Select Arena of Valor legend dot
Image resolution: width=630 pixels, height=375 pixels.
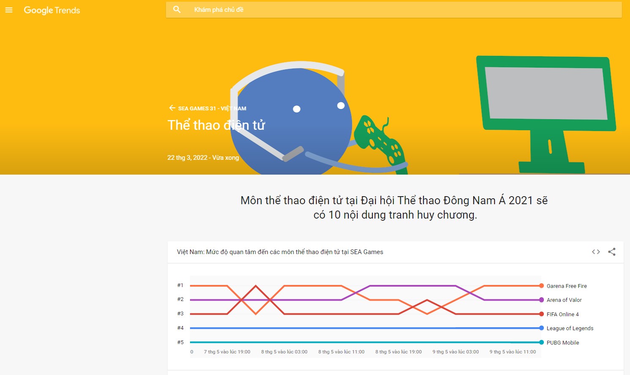tap(541, 300)
